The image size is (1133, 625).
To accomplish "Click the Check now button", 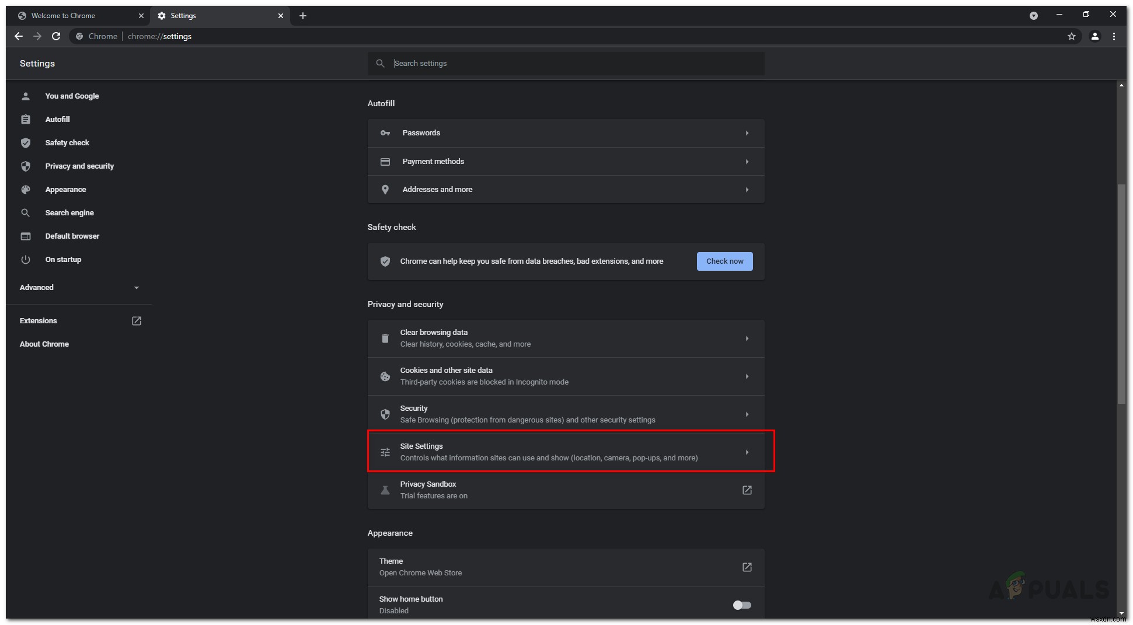I will click(x=724, y=261).
